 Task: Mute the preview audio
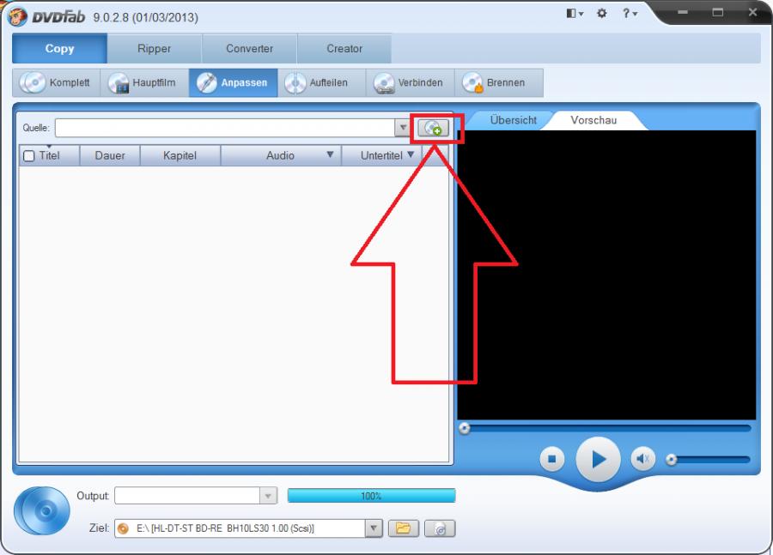click(x=642, y=459)
